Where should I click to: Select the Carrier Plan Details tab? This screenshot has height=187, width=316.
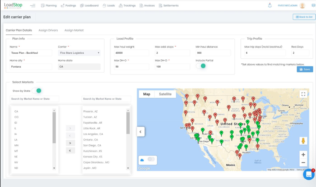click(x=19, y=30)
